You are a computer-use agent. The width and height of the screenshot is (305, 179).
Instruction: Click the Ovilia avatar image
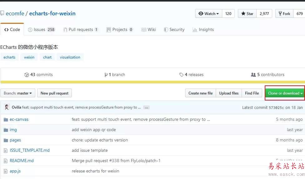[x=7, y=107]
